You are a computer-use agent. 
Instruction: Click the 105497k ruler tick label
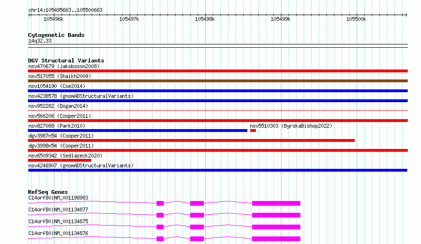[129, 19]
